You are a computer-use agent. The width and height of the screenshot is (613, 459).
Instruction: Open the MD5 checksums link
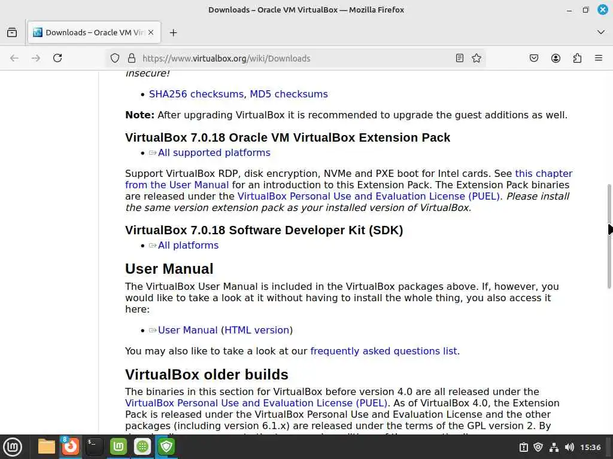pos(289,94)
